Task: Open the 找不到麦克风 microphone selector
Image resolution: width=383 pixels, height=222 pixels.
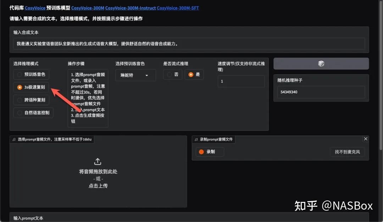Action: 347,152
